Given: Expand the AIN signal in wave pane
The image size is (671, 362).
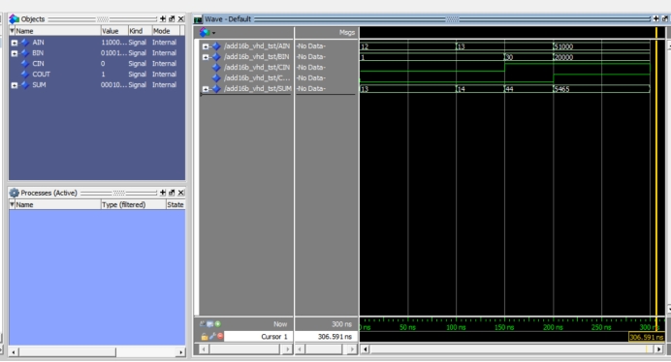Looking at the screenshot, I should (x=206, y=46).
